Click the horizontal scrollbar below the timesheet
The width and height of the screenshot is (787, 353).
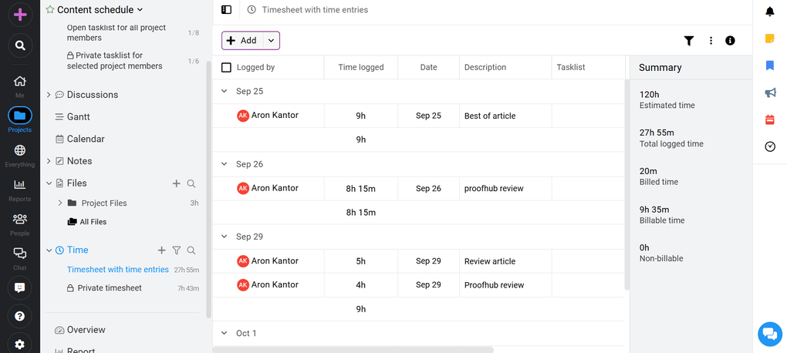(x=353, y=349)
